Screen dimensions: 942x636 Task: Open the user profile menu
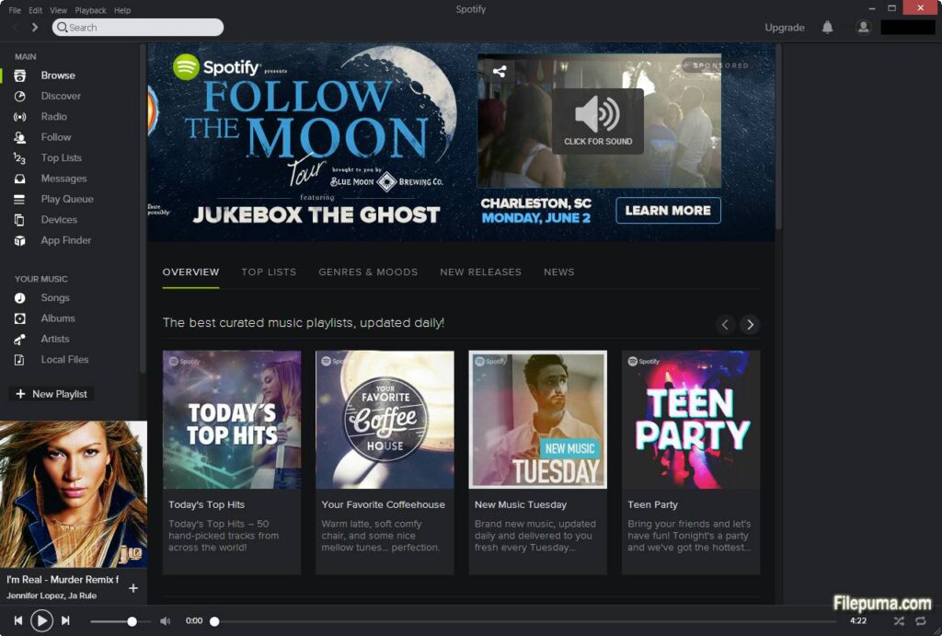(x=863, y=28)
